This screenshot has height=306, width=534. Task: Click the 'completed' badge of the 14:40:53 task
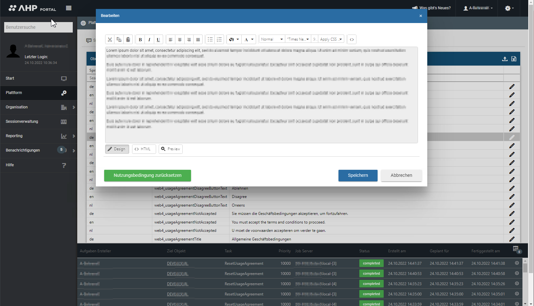tap(371, 273)
